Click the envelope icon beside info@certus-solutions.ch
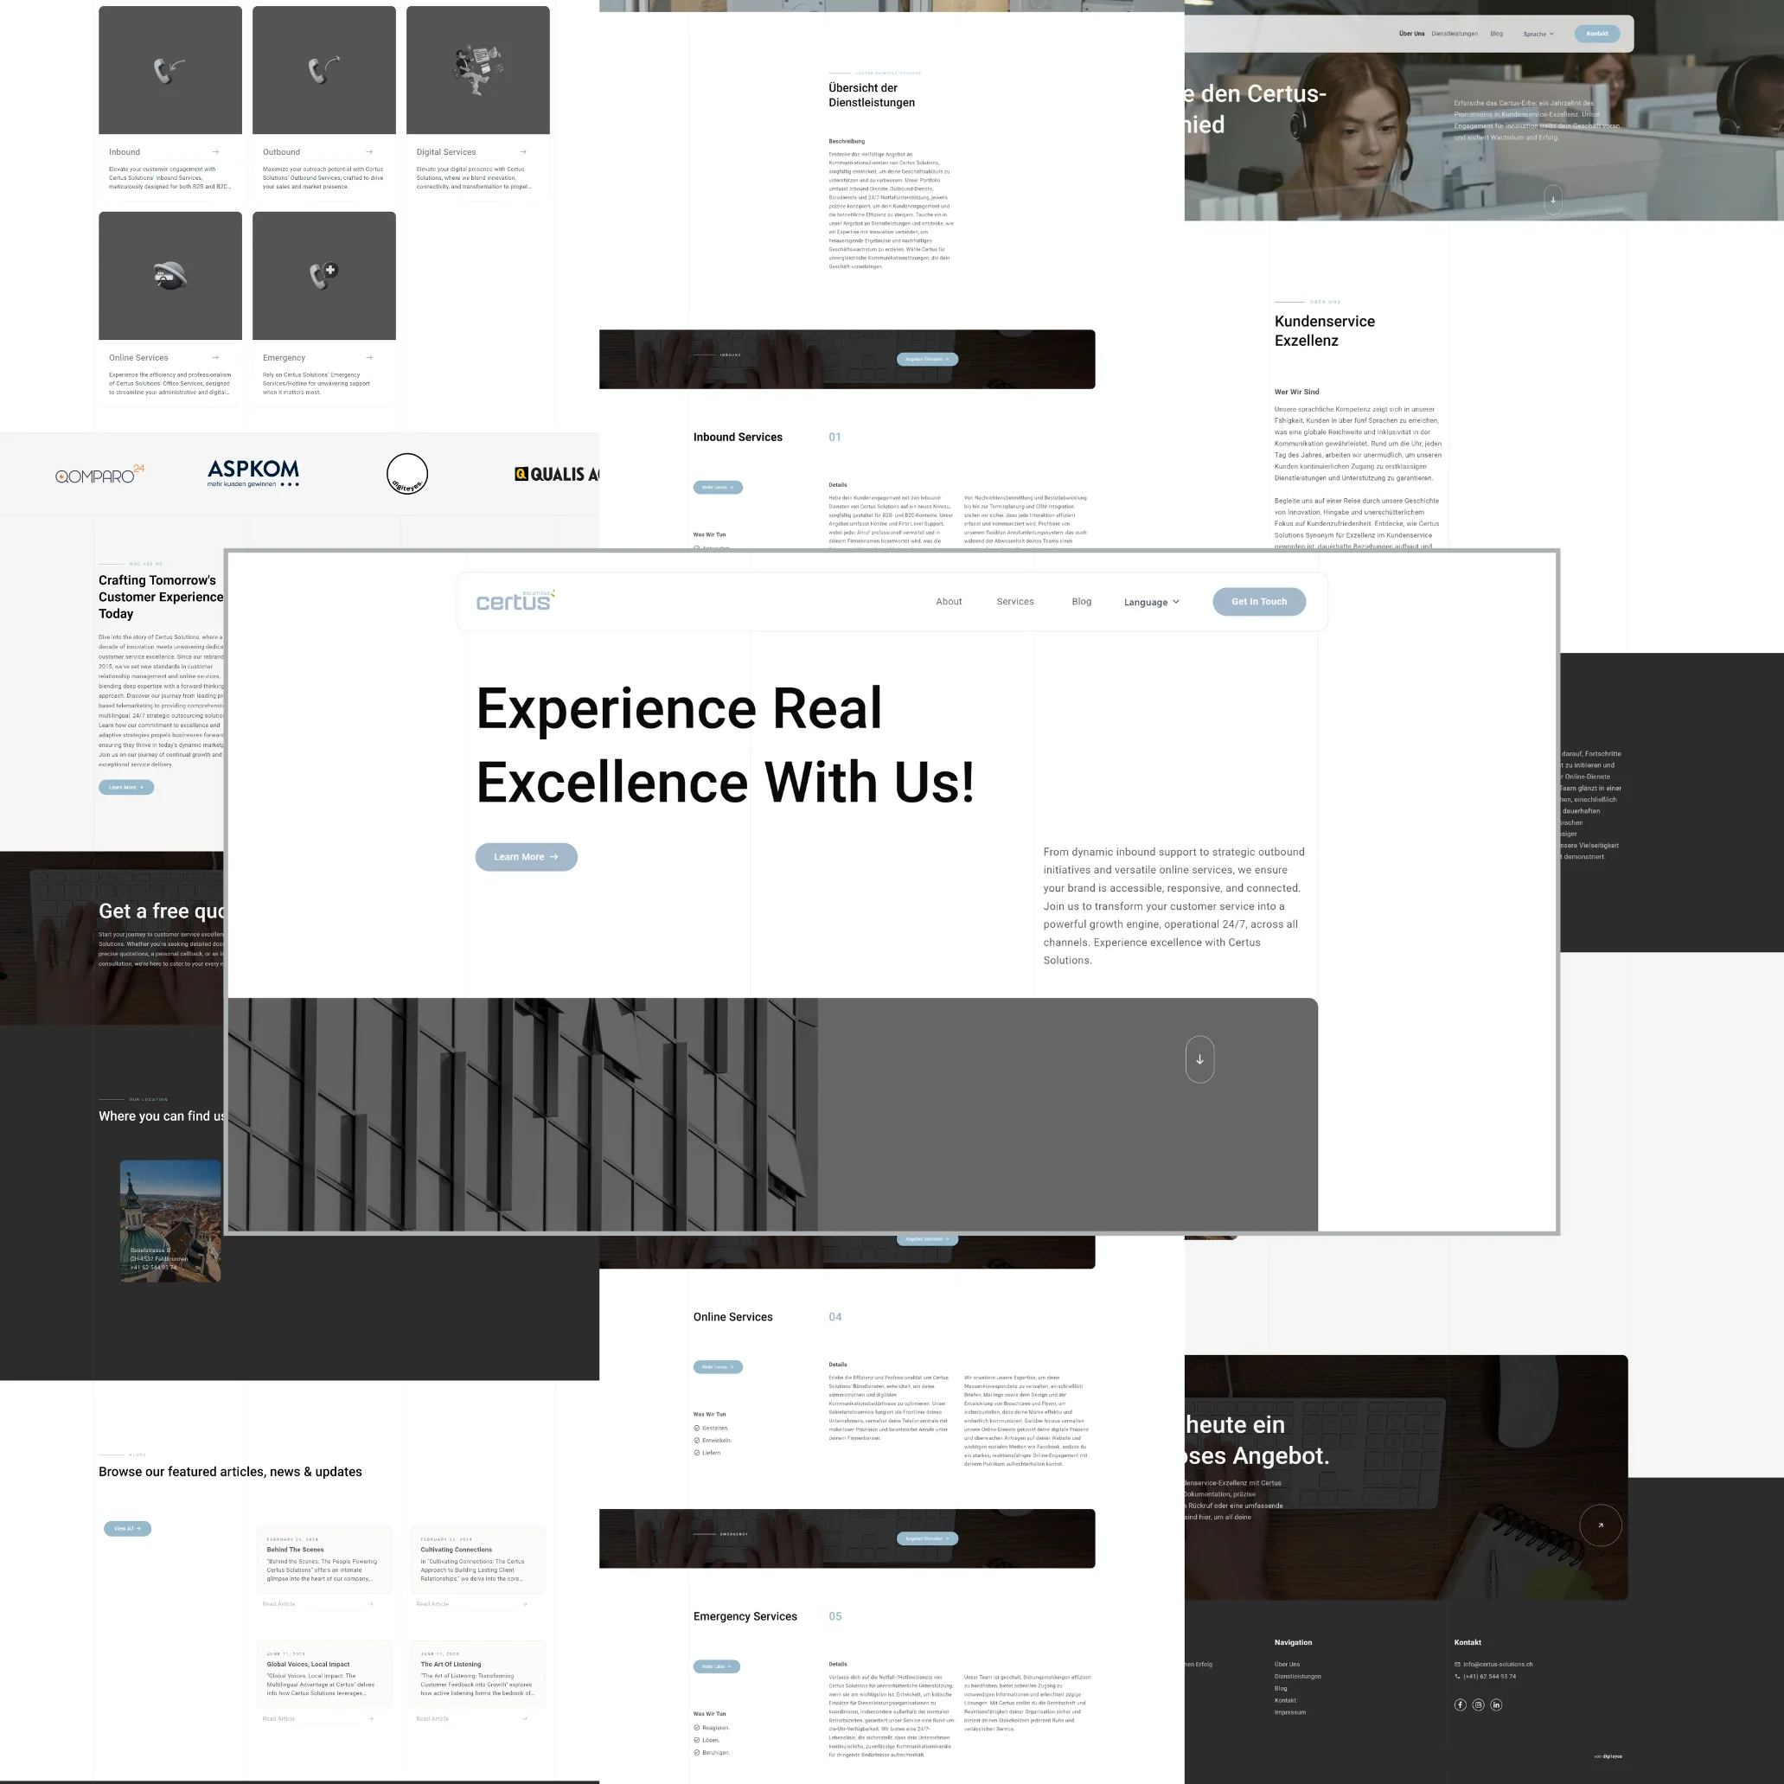1784x1784 pixels. [x=1457, y=1664]
